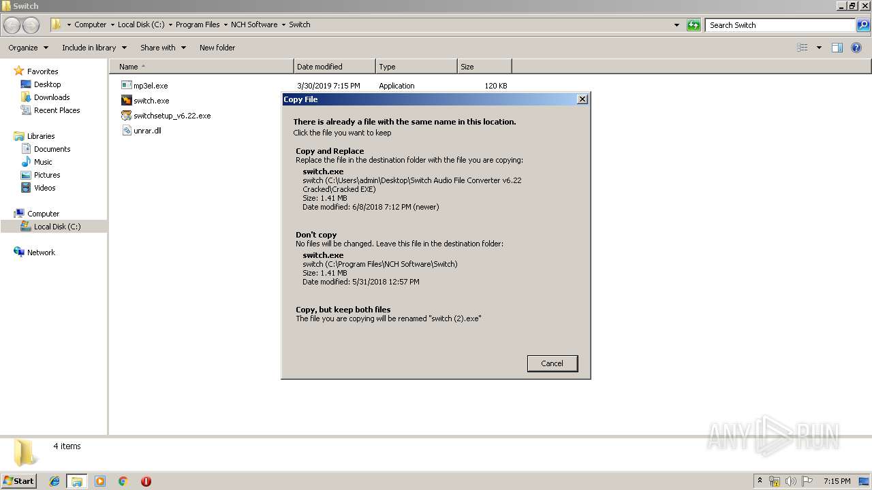872x490 pixels.
Task: Open Recent Places in navigation pane
Action: click(x=57, y=110)
